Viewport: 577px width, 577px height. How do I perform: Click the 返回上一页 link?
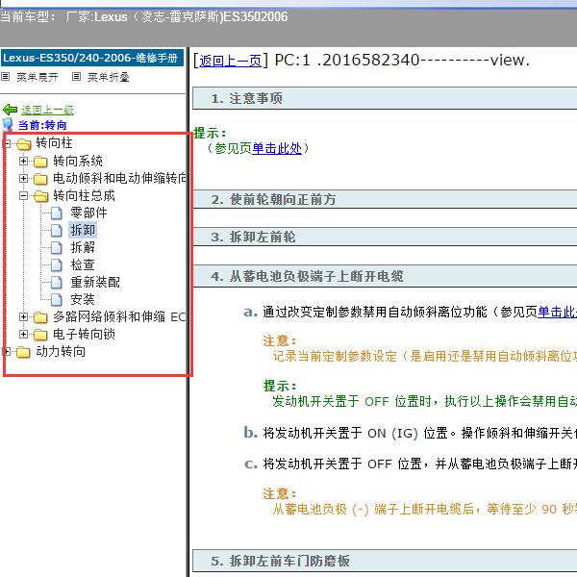click(x=231, y=61)
